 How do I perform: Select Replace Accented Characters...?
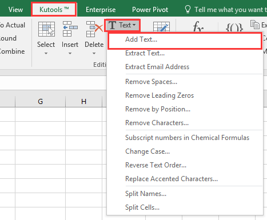point(185,179)
